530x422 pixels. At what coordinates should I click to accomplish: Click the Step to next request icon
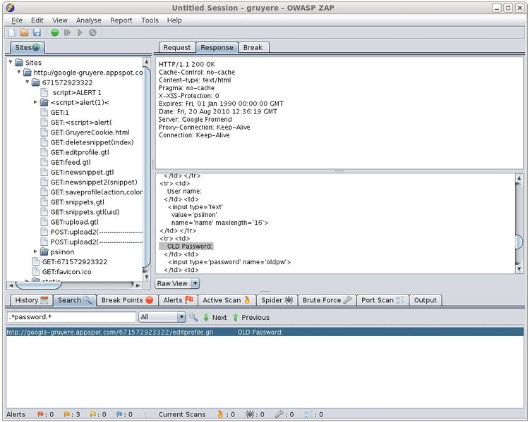(x=68, y=32)
